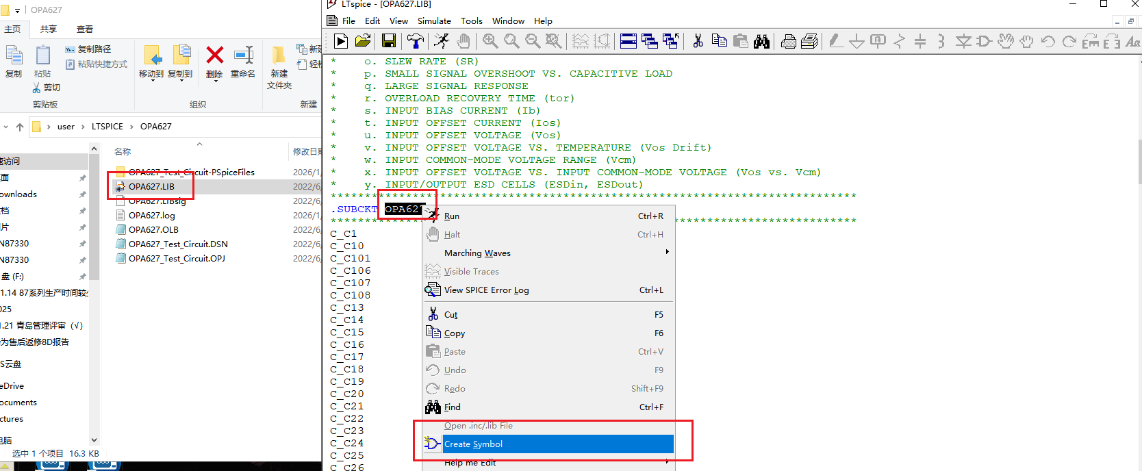Click the Undo arrow toolbar icon
The width and height of the screenshot is (1142, 471).
click(x=1048, y=41)
